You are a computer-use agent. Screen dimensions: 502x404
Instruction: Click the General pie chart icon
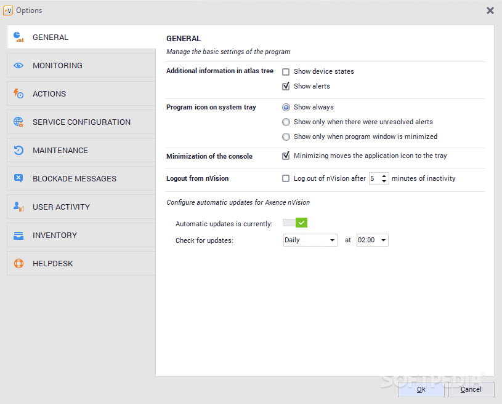[x=18, y=37]
